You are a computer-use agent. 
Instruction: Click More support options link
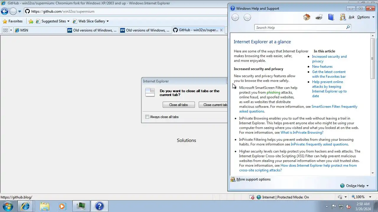click(253, 179)
